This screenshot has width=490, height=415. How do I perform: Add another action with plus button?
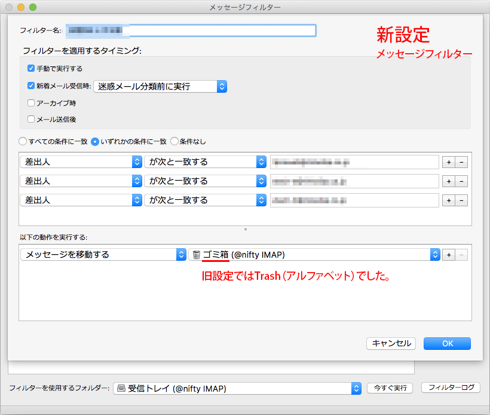448,255
